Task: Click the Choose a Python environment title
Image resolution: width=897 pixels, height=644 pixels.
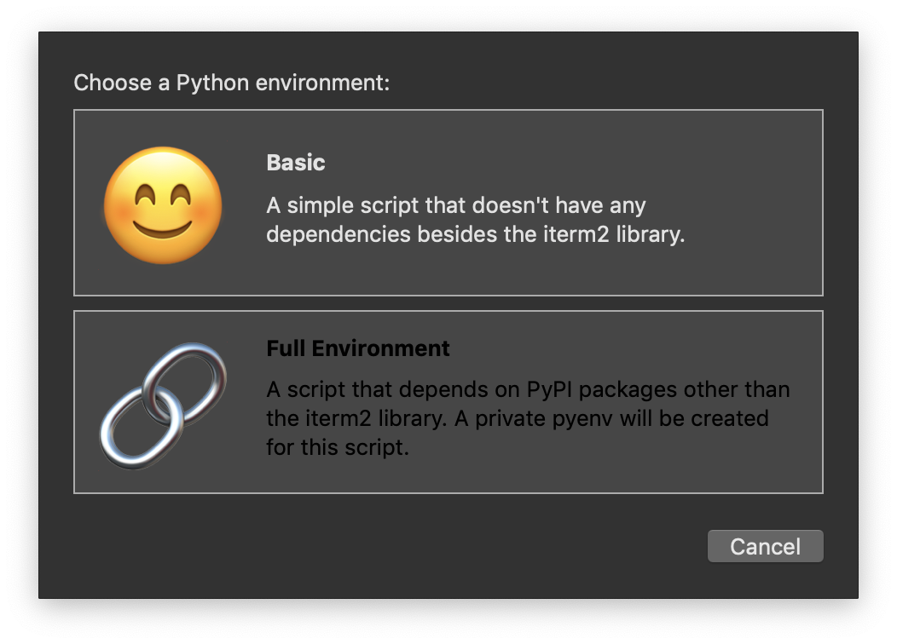Action: coord(232,83)
